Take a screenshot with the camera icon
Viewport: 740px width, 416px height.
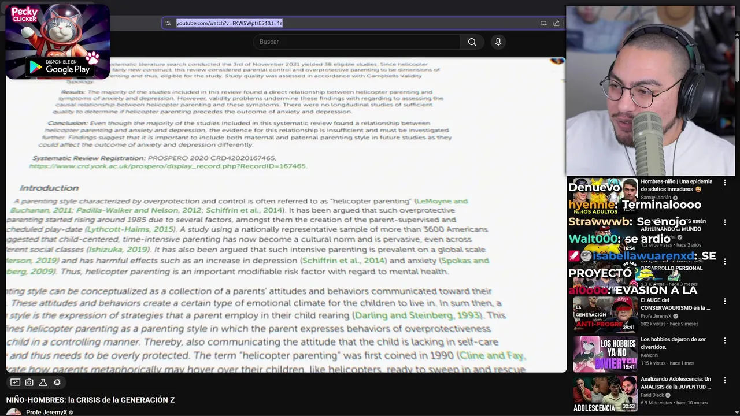click(29, 382)
